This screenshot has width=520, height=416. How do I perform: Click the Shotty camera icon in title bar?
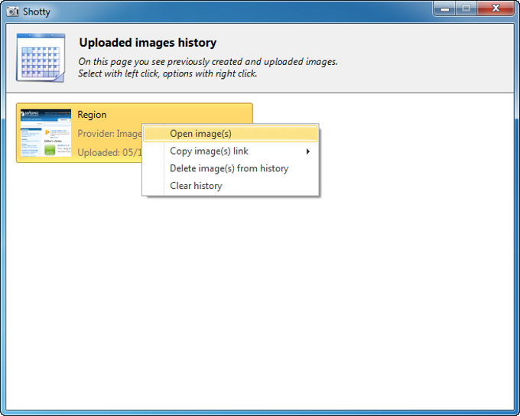12,11
